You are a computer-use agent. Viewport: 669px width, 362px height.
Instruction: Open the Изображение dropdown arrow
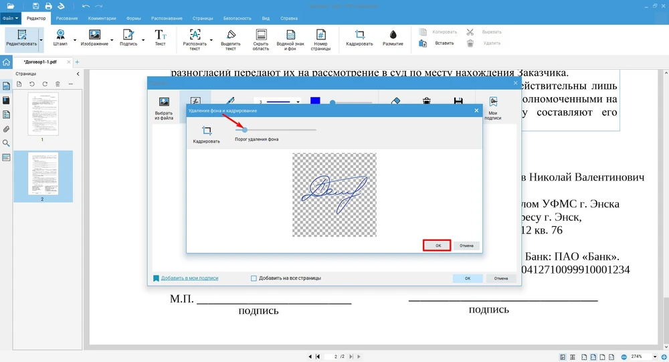112,40
